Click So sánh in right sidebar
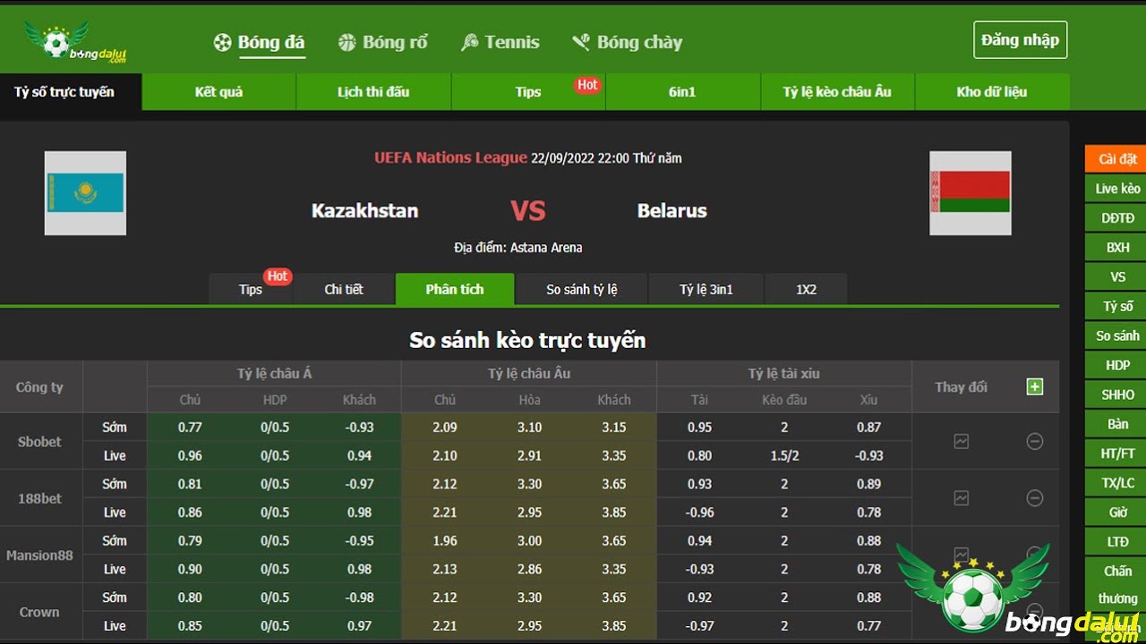Image resolution: width=1146 pixels, height=644 pixels. [1117, 335]
